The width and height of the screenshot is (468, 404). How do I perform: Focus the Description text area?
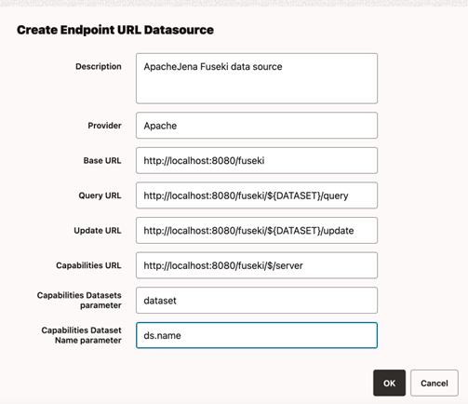point(257,78)
